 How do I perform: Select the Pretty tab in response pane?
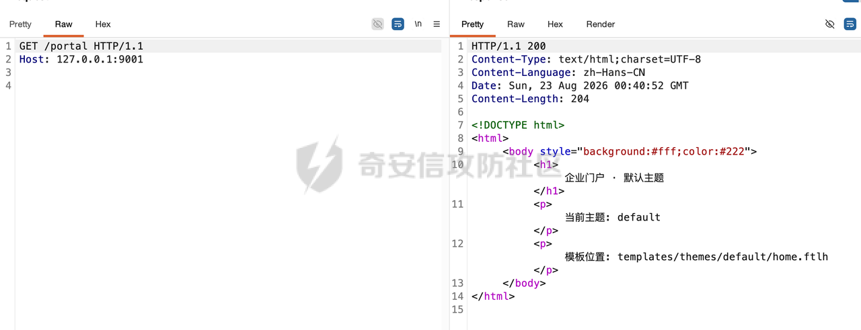[x=472, y=24]
